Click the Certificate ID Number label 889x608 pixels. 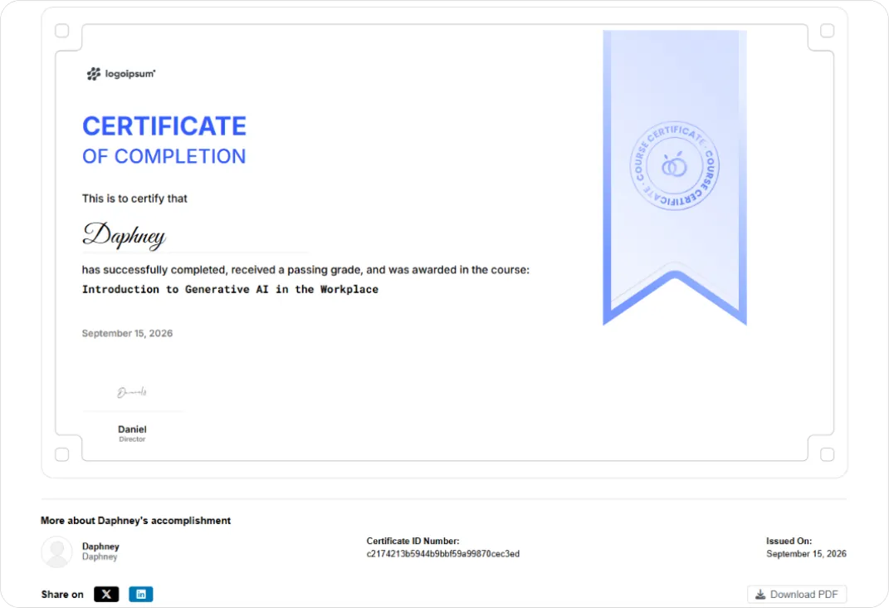pos(413,541)
